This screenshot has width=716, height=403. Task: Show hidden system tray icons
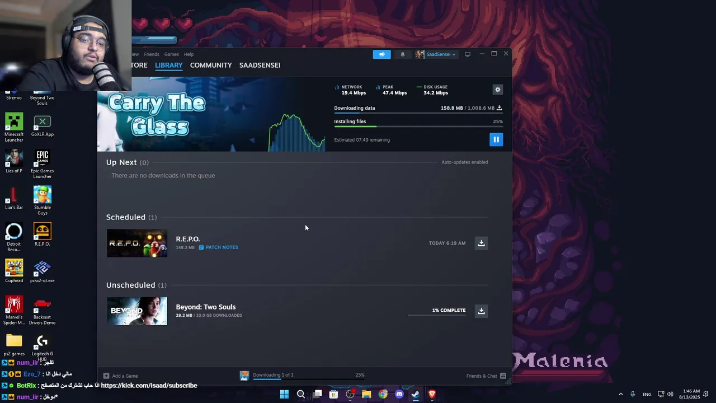tap(620, 394)
